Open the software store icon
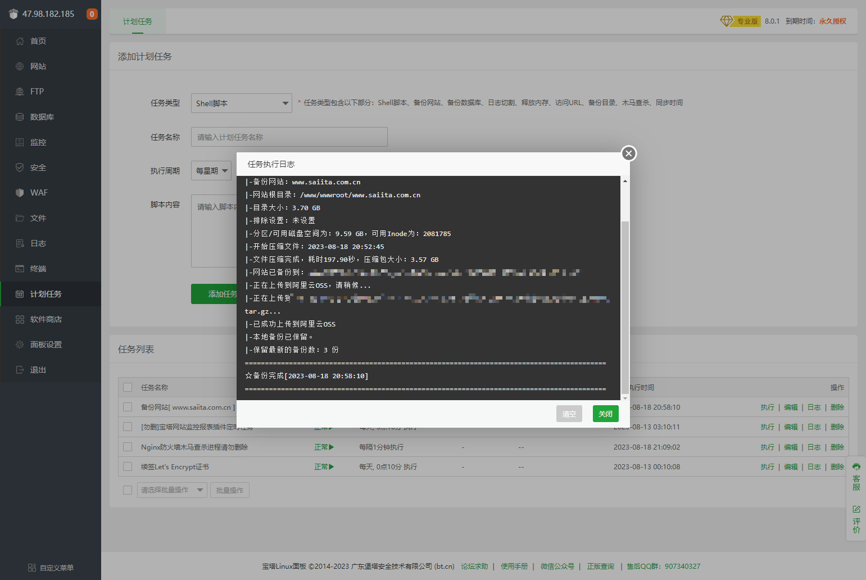866x580 pixels. click(20, 319)
